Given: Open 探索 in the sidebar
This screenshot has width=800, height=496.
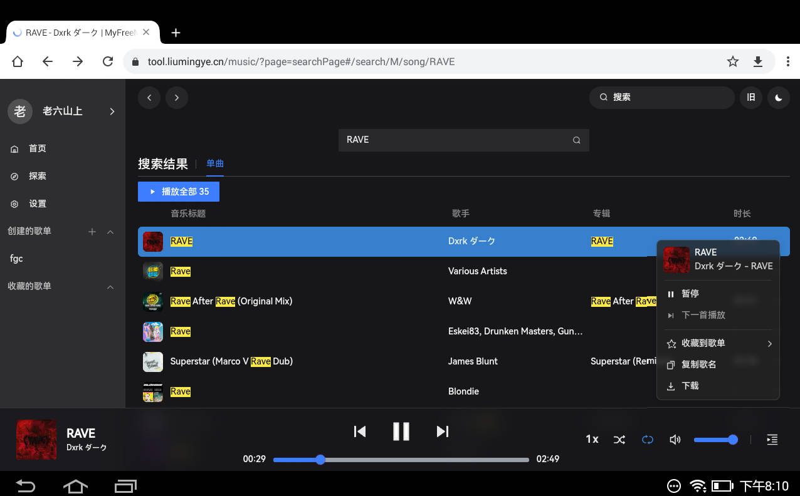Looking at the screenshot, I should click(x=37, y=176).
